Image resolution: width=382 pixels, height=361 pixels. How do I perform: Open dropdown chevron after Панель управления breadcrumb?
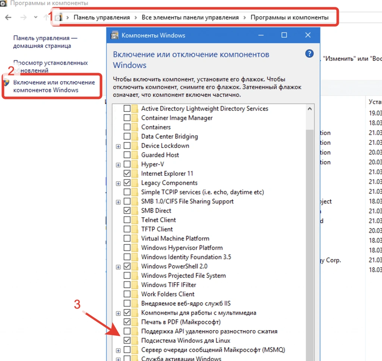point(136,18)
